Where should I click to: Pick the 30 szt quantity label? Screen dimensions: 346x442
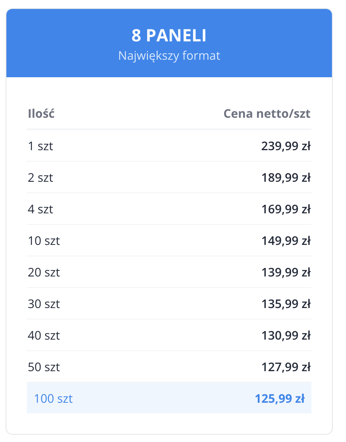point(44,304)
